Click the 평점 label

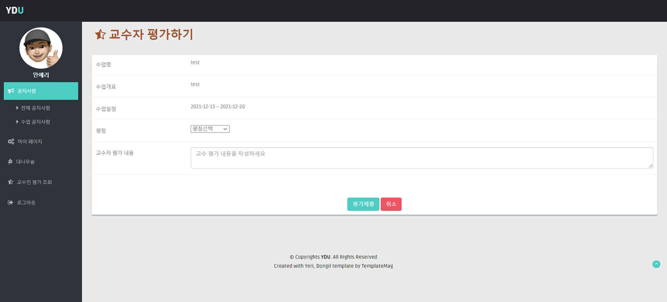point(101,131)
